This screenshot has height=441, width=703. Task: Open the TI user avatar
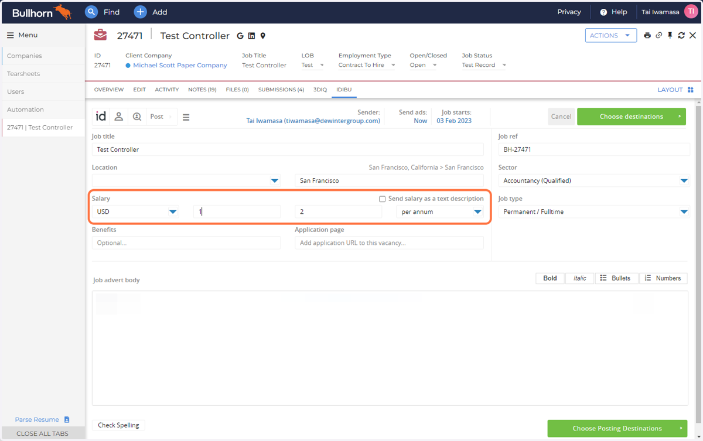(x=691, y=12)
